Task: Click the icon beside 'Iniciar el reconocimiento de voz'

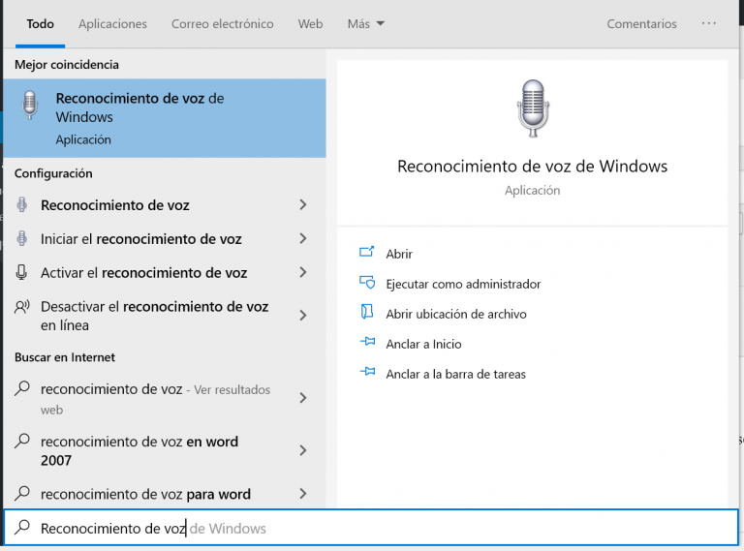Action: tap(22, 238)
